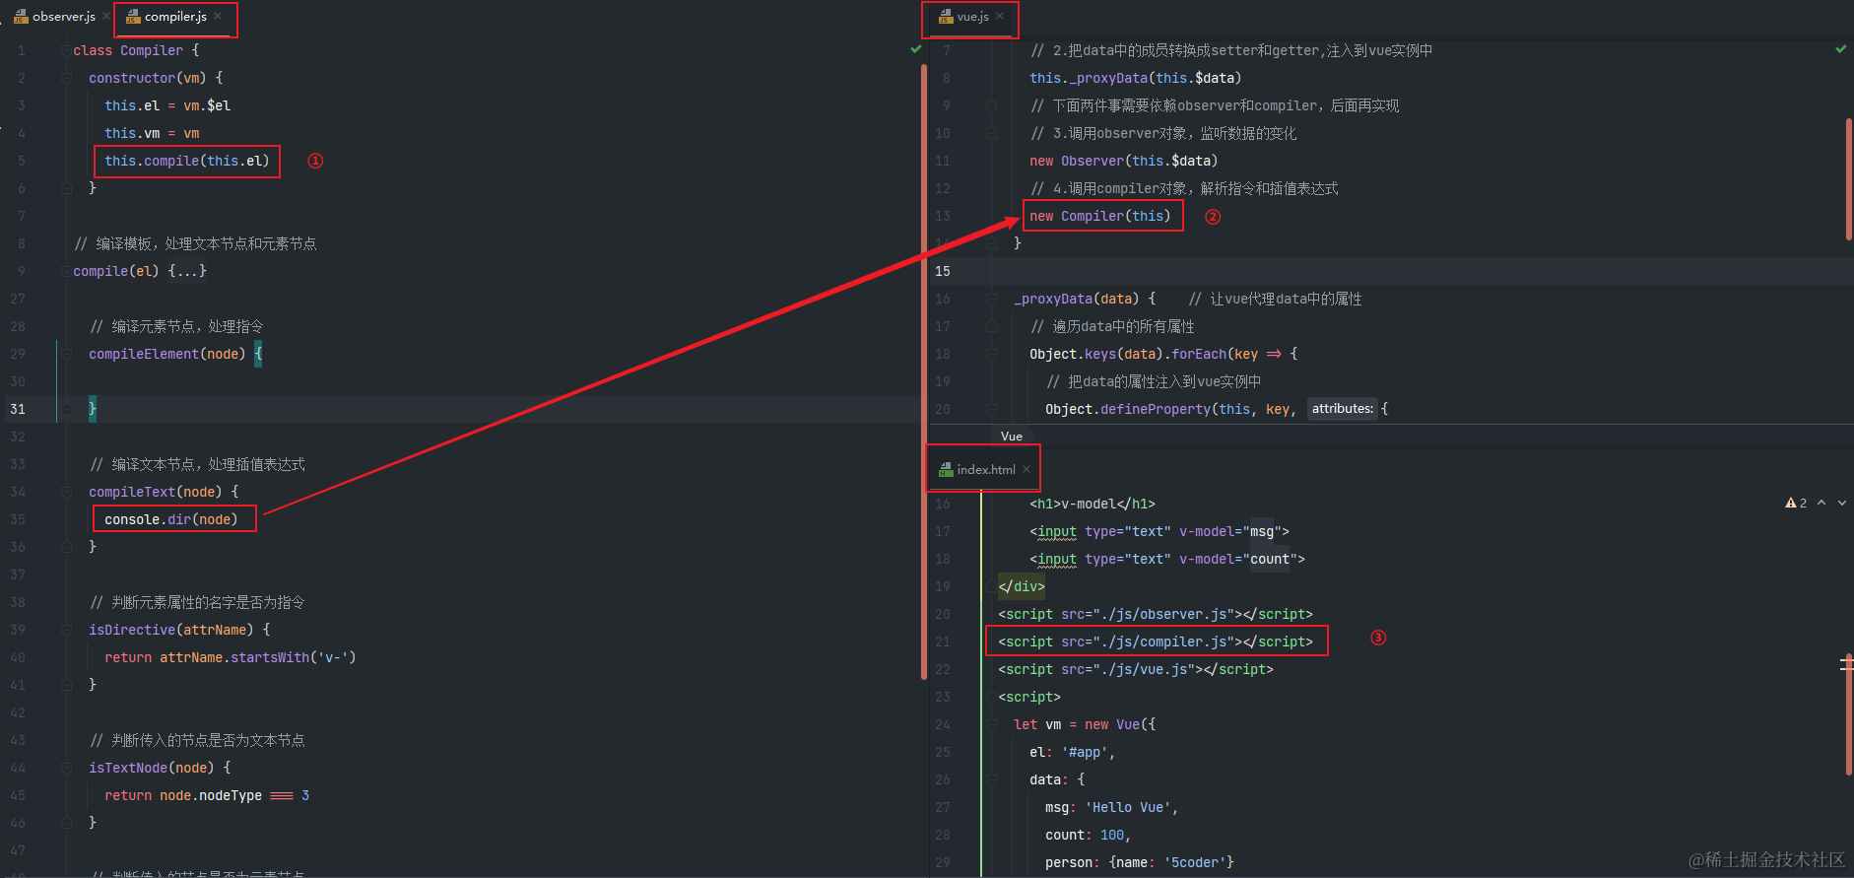Click the index.html vertical scrollbar

coord(1849,716)
